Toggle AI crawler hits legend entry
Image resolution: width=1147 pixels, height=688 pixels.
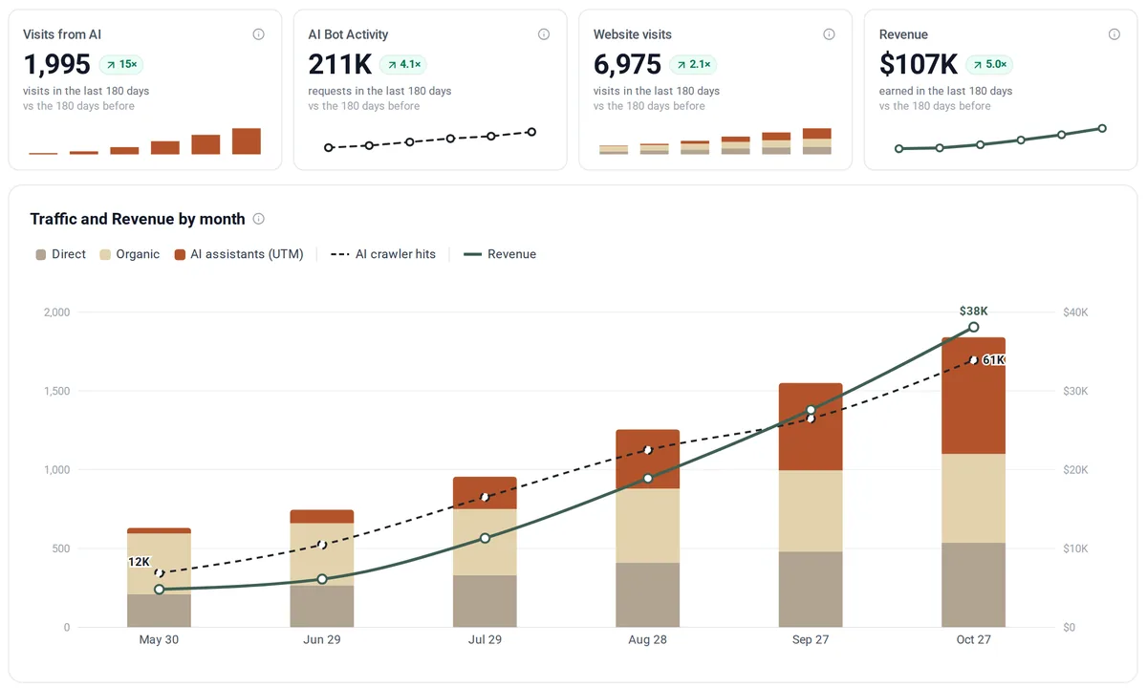(x=382, y=254)
